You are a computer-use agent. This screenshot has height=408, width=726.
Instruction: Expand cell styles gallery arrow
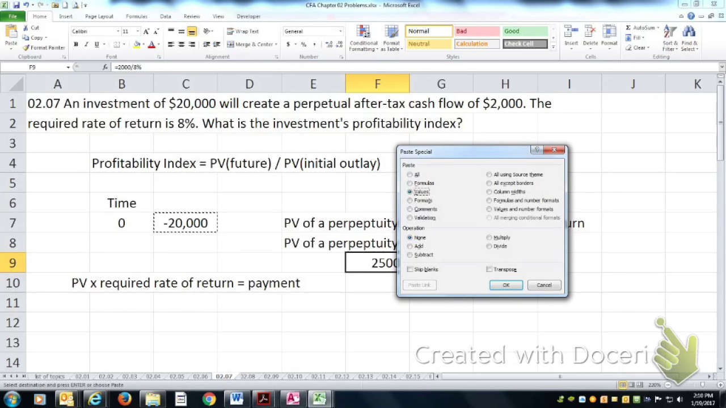tap(553, 48)
